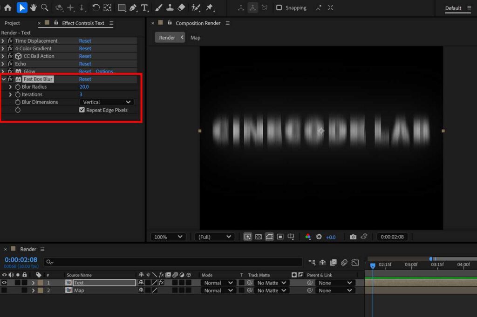Open the composition mini-flowchart icon

click(x=312, y=262)
